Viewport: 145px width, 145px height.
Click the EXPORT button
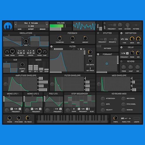[x=31, y=29]
